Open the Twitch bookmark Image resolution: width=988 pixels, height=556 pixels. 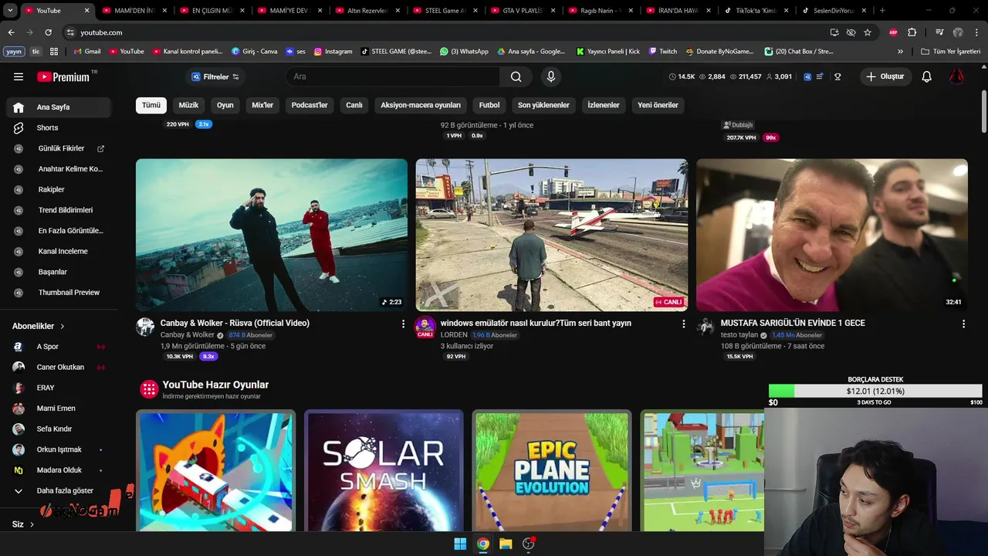click(662, 51)
